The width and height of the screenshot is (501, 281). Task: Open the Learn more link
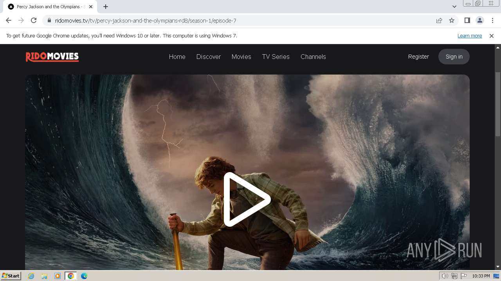tap(470, 36)
